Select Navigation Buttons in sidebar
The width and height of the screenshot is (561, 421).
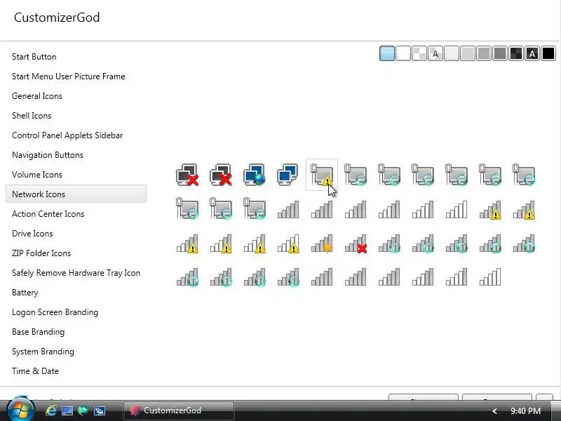48,155
